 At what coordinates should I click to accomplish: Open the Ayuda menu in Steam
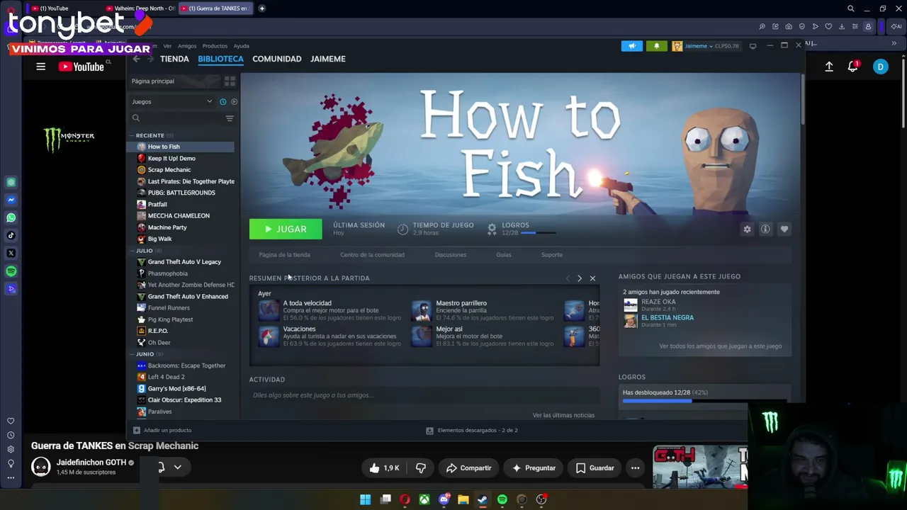(241, 46)
